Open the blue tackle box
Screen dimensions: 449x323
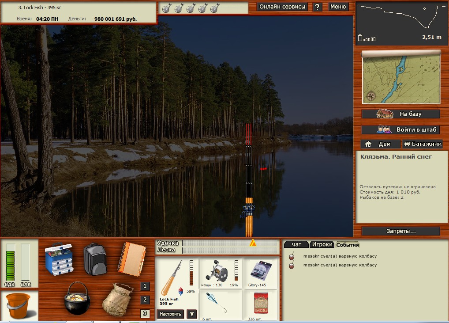58,259
